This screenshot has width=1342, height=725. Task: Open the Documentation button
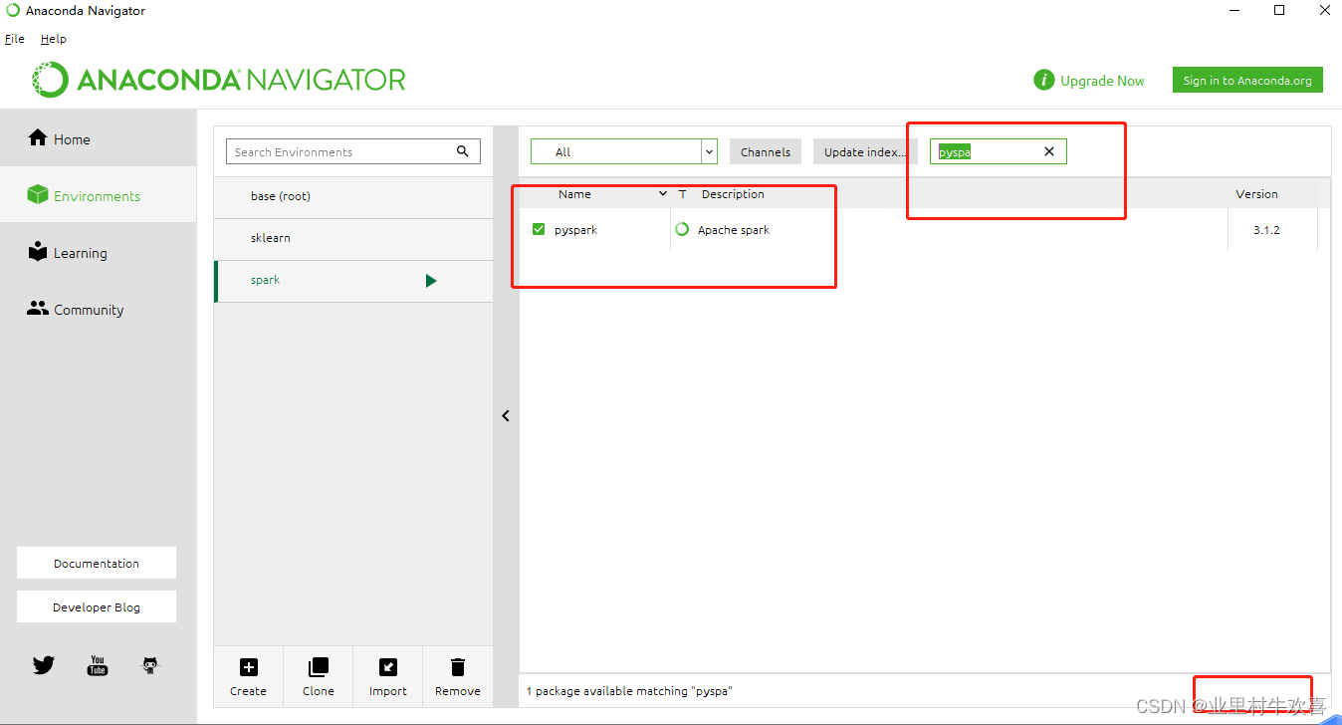(x=97, y=563)
